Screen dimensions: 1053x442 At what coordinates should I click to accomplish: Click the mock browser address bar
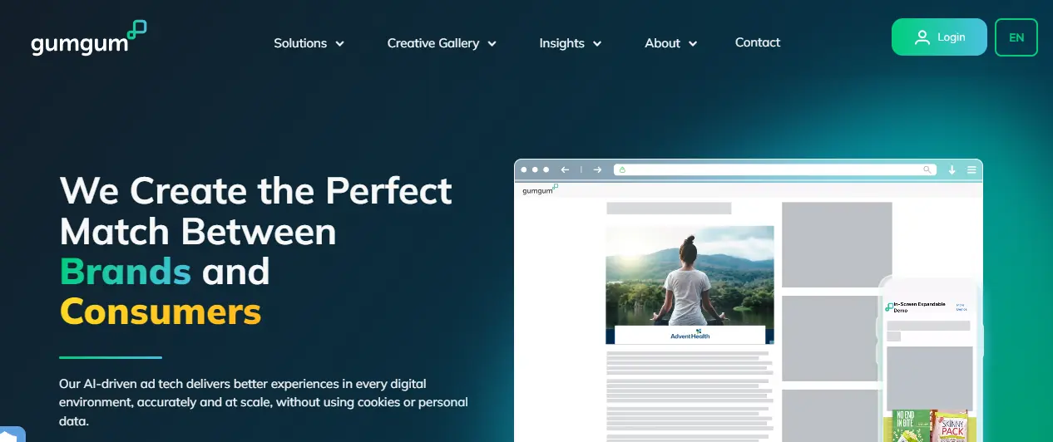(774, 169)
